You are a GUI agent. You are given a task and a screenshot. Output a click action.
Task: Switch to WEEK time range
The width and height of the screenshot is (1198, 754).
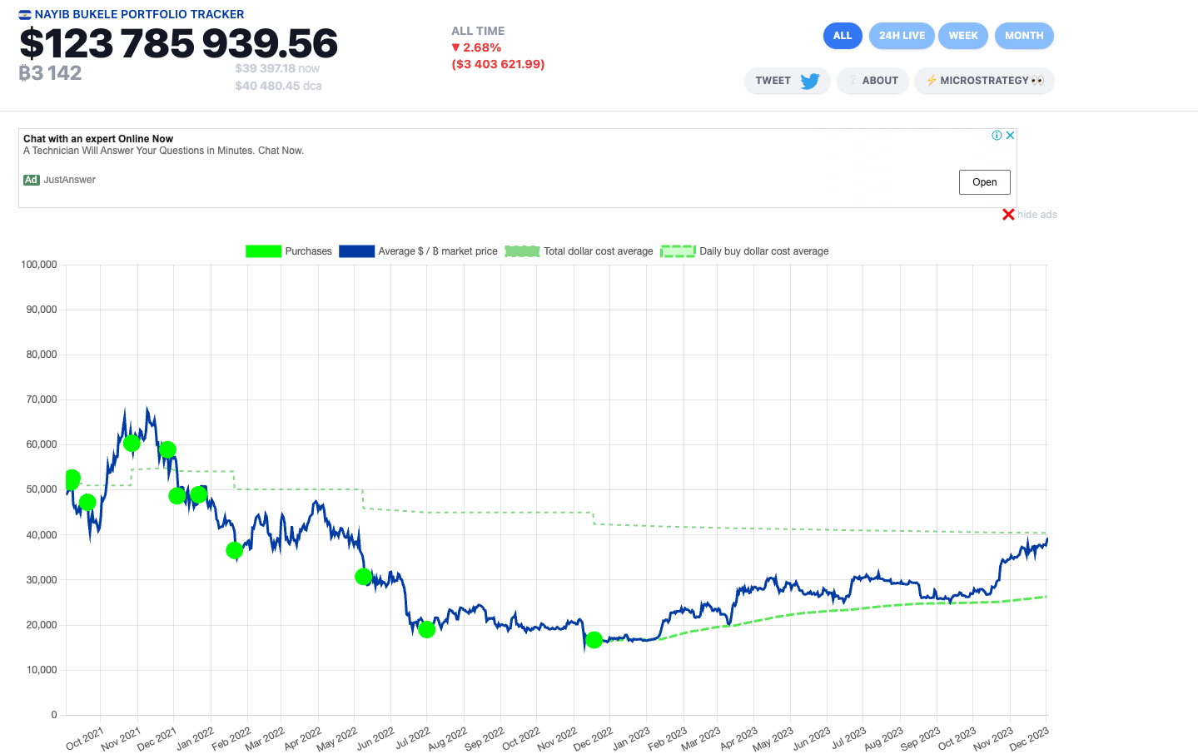963,36
